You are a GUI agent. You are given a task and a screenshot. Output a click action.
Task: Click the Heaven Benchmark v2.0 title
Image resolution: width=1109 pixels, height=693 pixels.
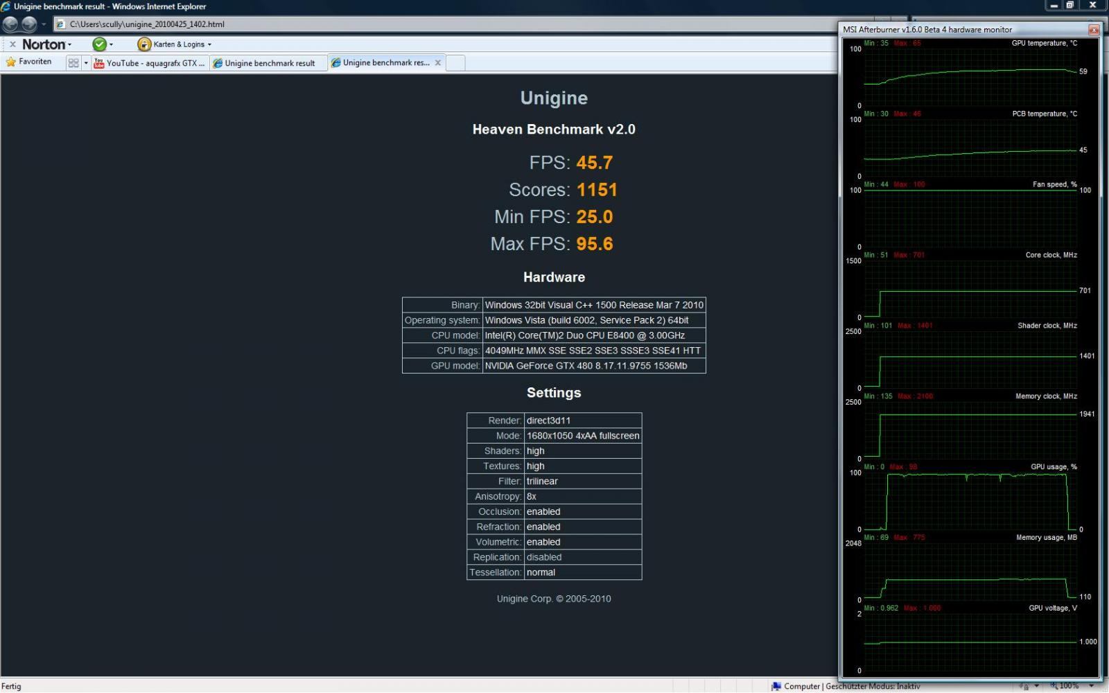554,130
